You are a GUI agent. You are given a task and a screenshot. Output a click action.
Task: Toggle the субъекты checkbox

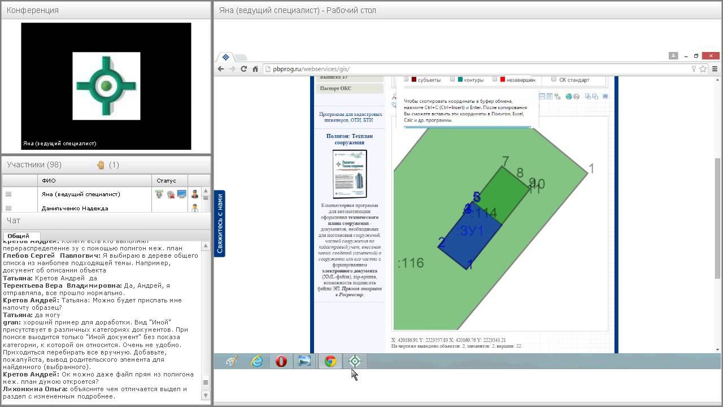tap(406, 80)
